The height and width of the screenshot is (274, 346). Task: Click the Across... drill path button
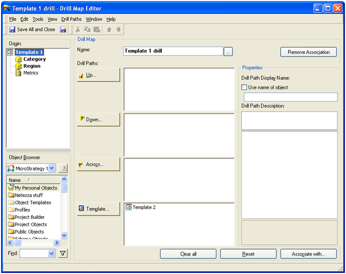pyautogui.click(x=99, y=164)
